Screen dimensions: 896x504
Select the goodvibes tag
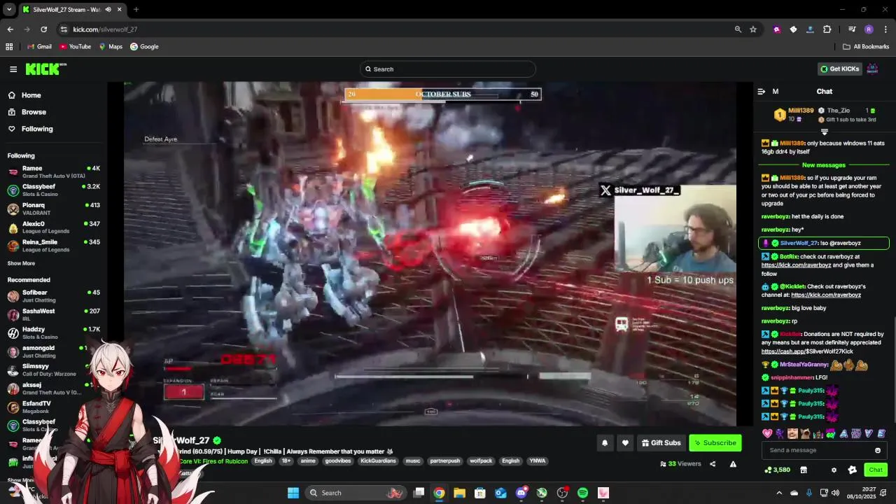[338, 461]
